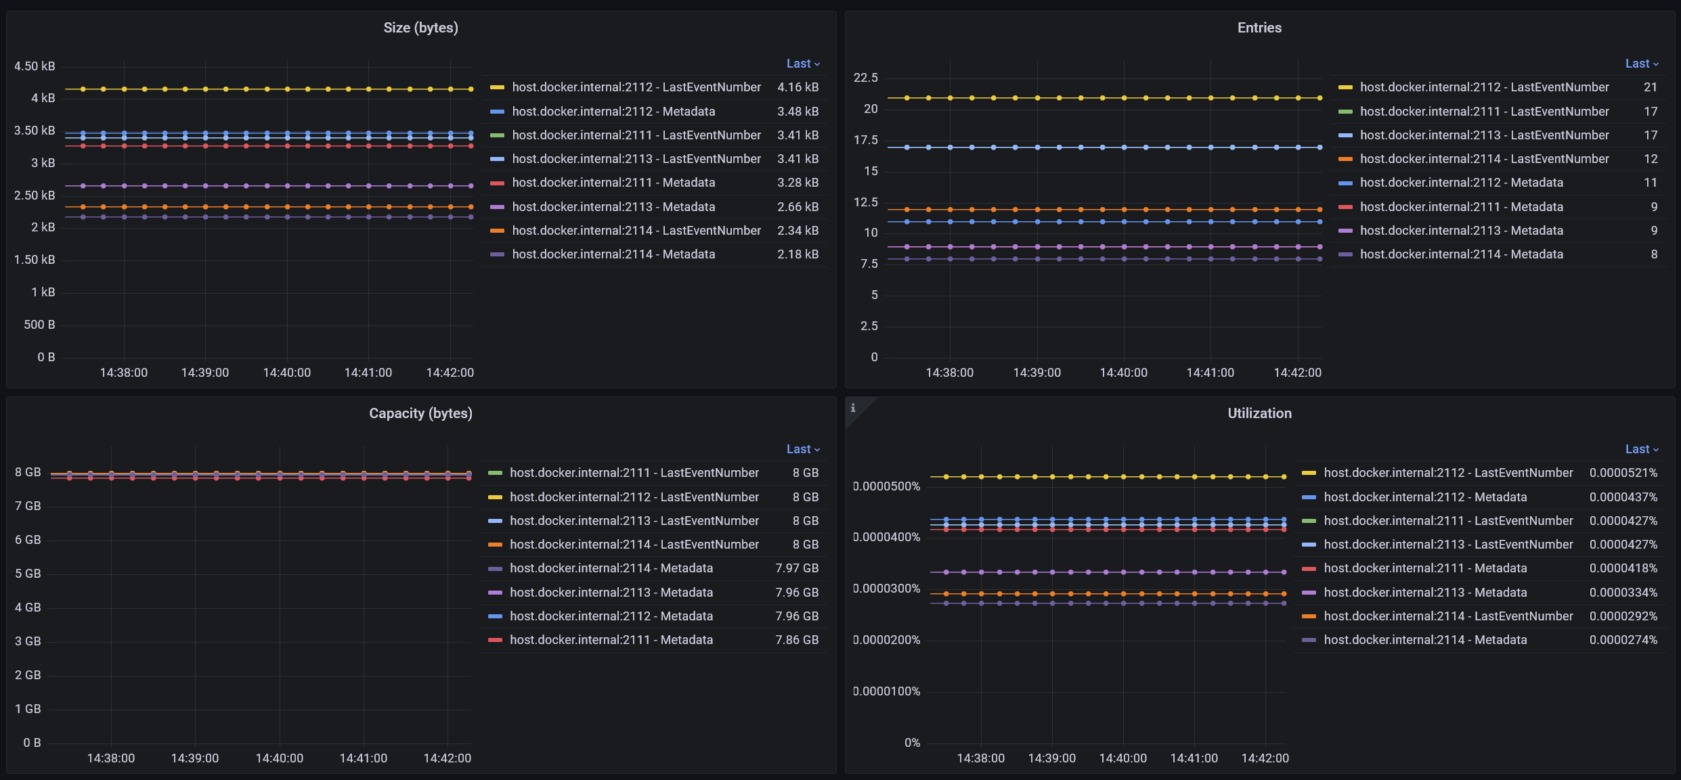Click the last yellow data point in Entries chart
This screenshot has width=1681, height=780.
(1319, 98)
